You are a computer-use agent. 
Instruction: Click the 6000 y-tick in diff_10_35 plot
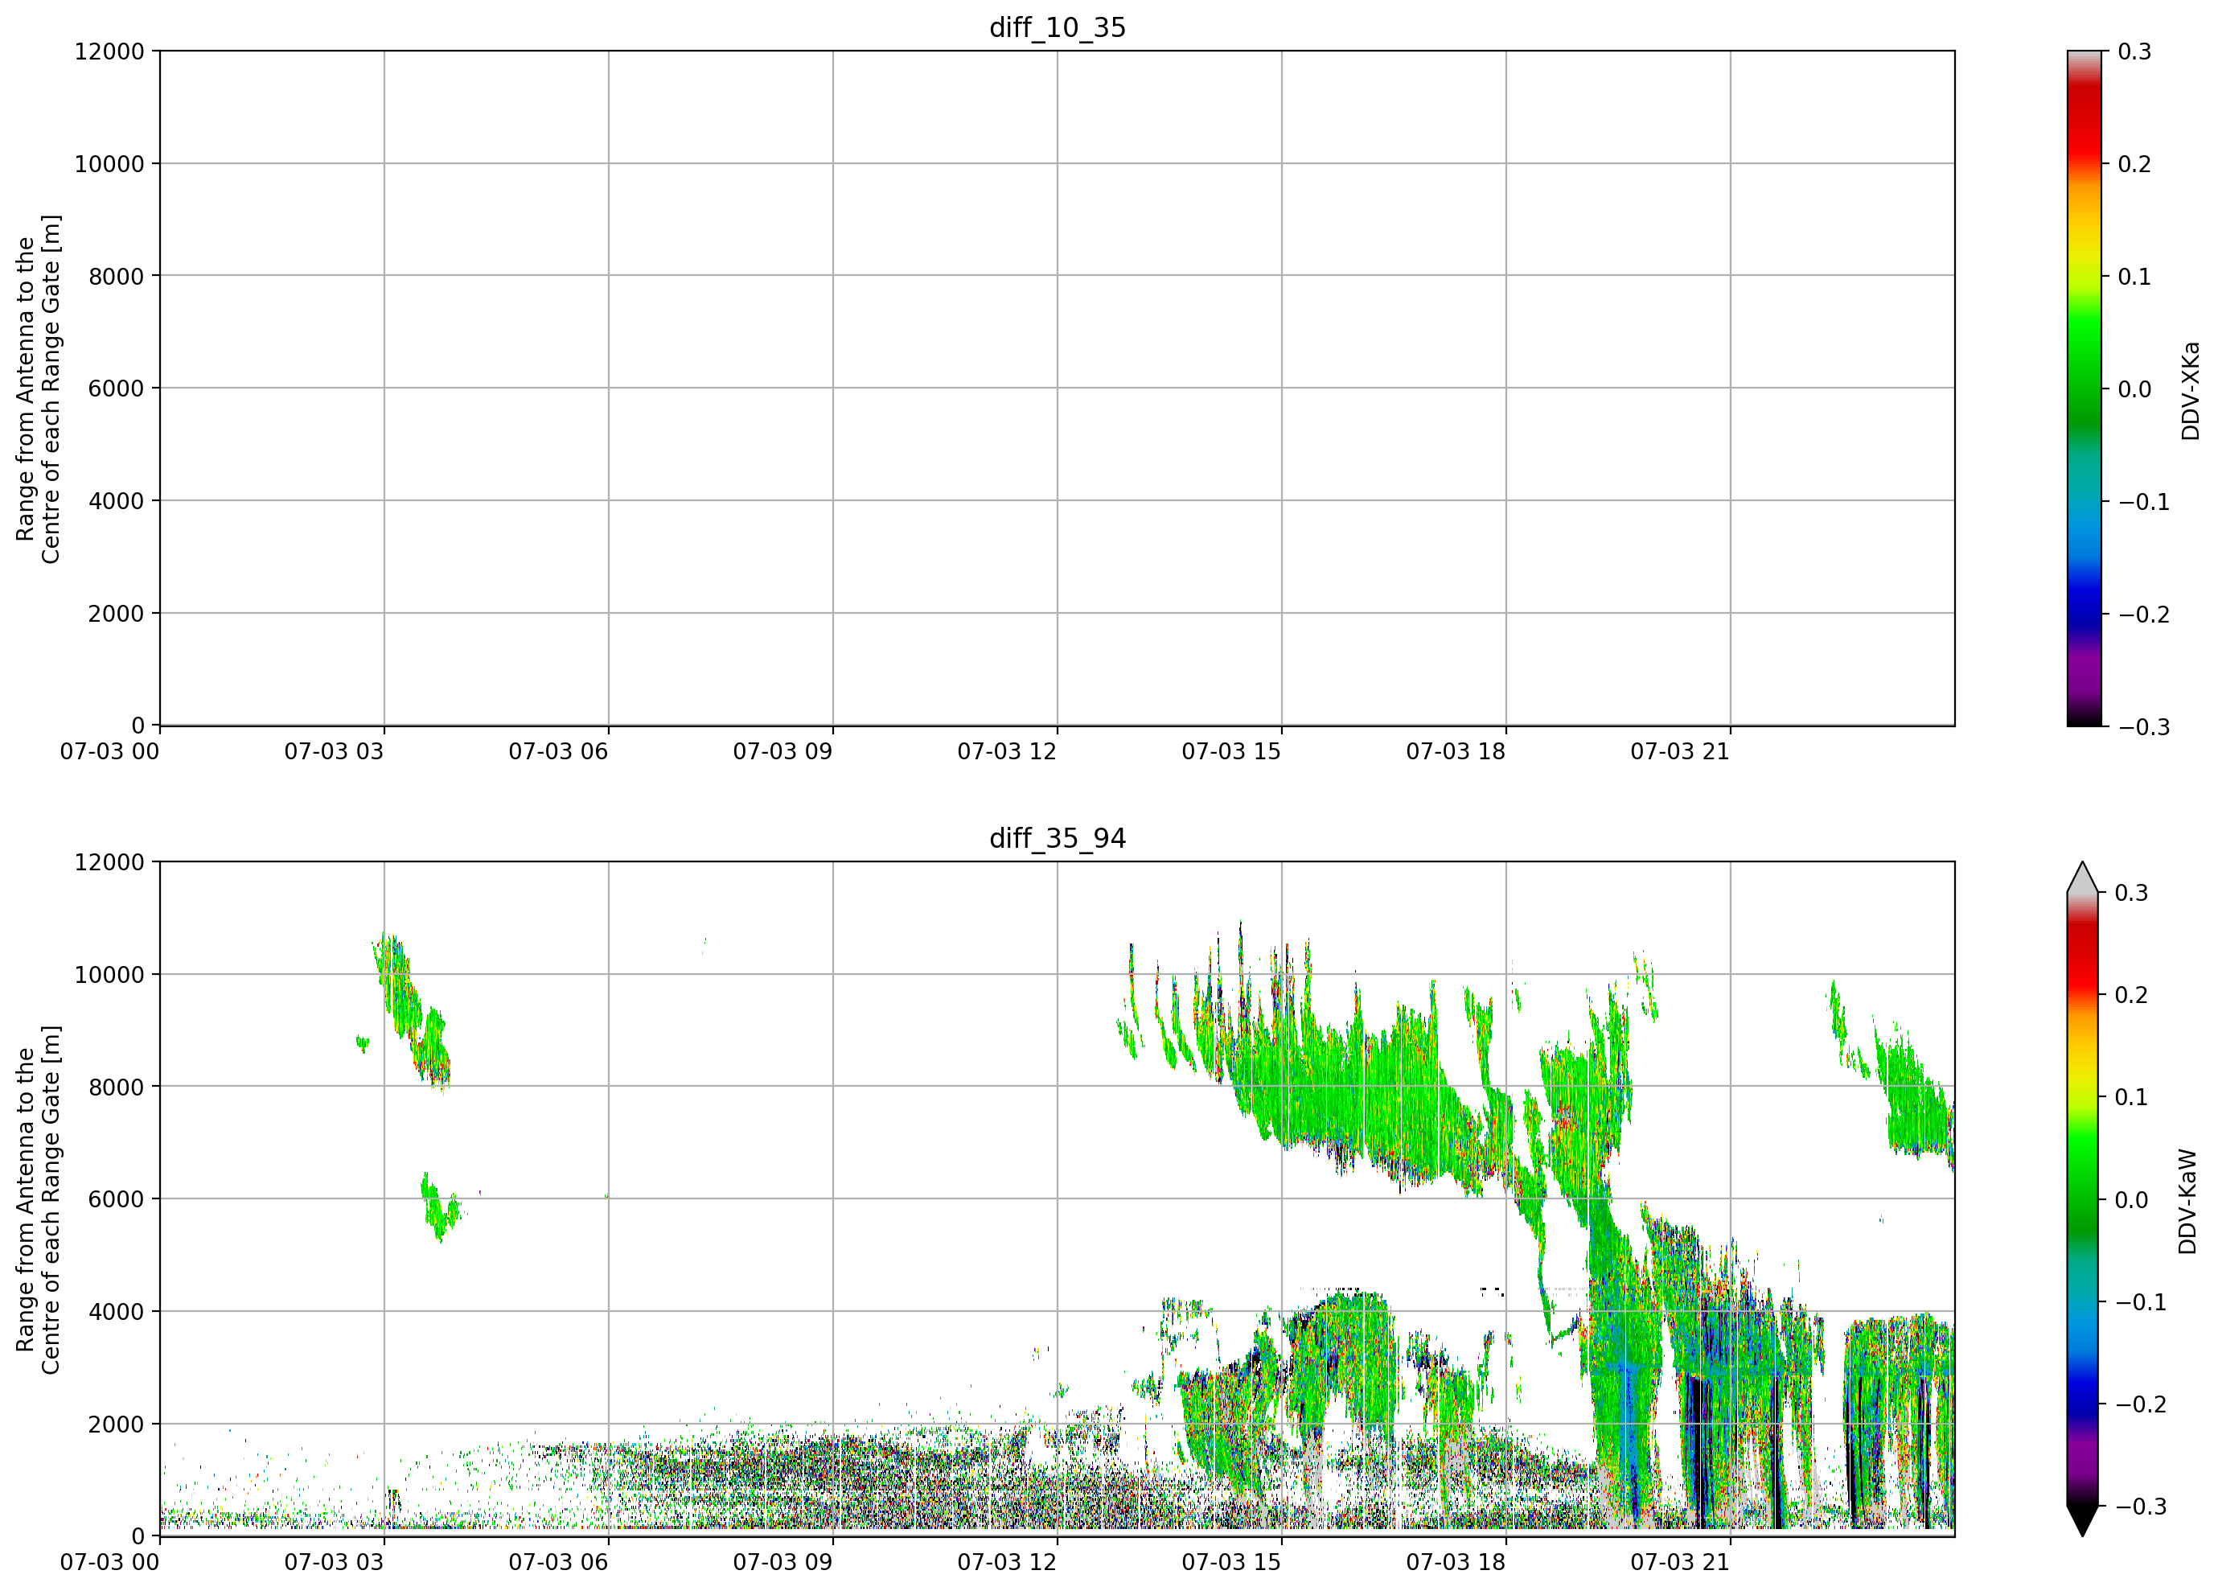(x=117, y=388)
